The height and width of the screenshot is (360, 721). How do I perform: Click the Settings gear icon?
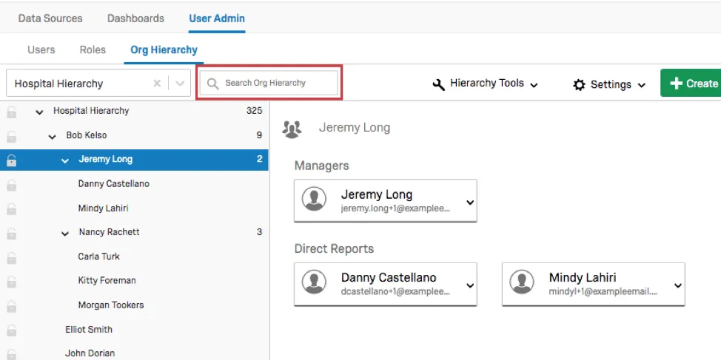(x=579, y=85)
